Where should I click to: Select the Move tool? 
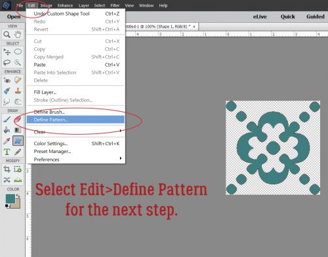[7, 52]
